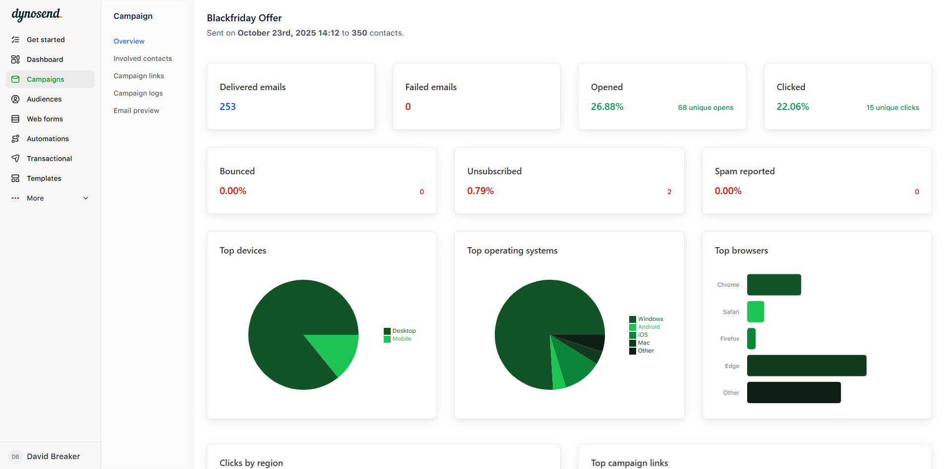944x469 pixels.
Task: Click the Templates icon
Action: [15, 178]
